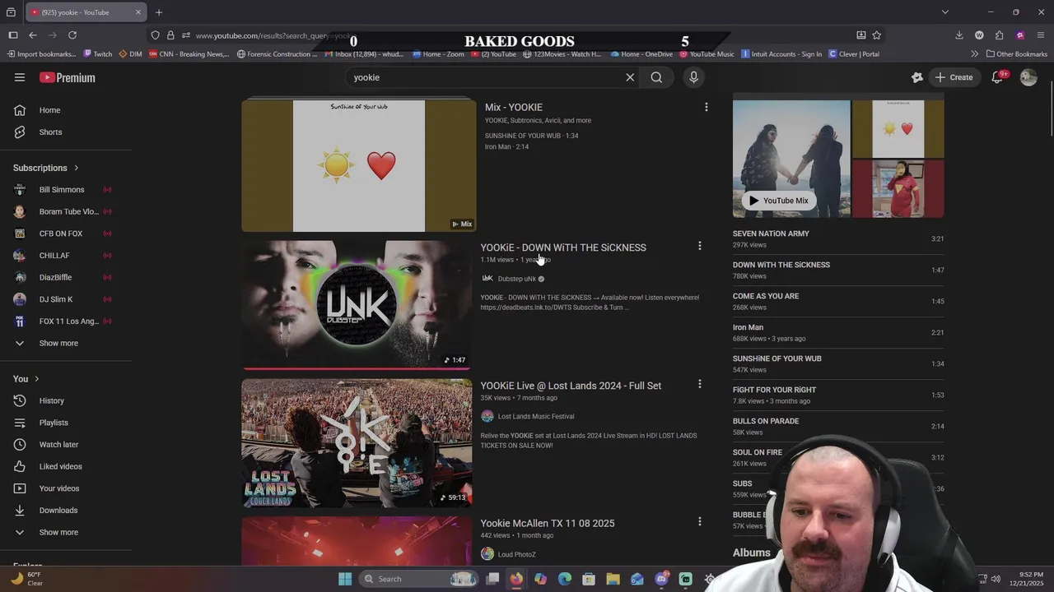Reload the page with refresh button
This screenshot has width=1054, height=592.
72,35
